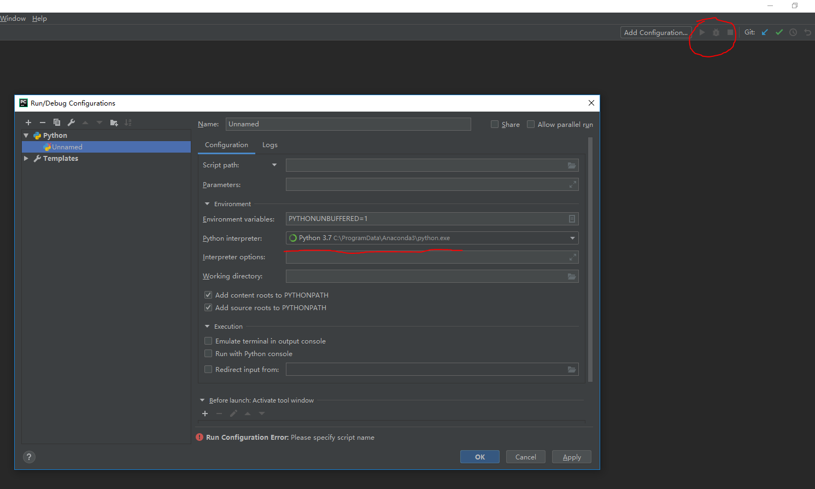Screen dimensions: 815x489
Task: Open dialog help with question mark button
Action: coord(29,457)
